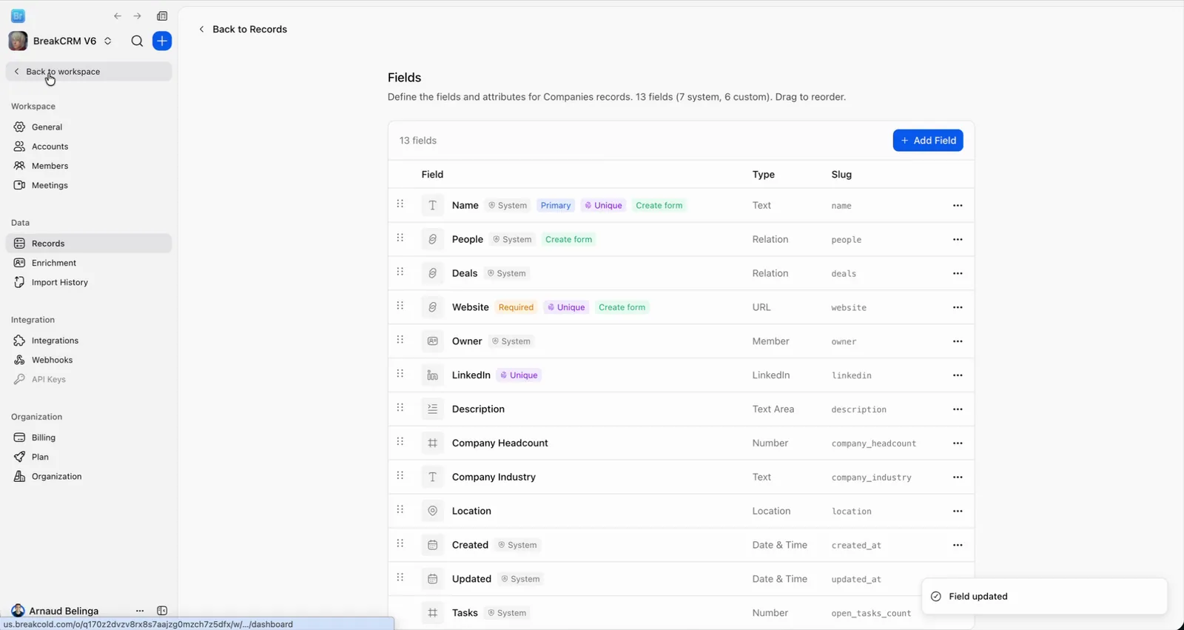The height and width of the screenshot is (630, 1184).
Task: Collapse sidebar using the bottom panel icon
Action: tap(162, 611)
